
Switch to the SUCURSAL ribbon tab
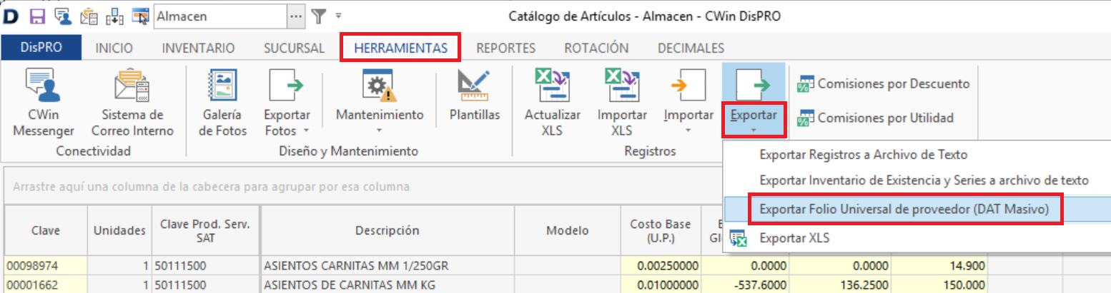pos(294,48)
